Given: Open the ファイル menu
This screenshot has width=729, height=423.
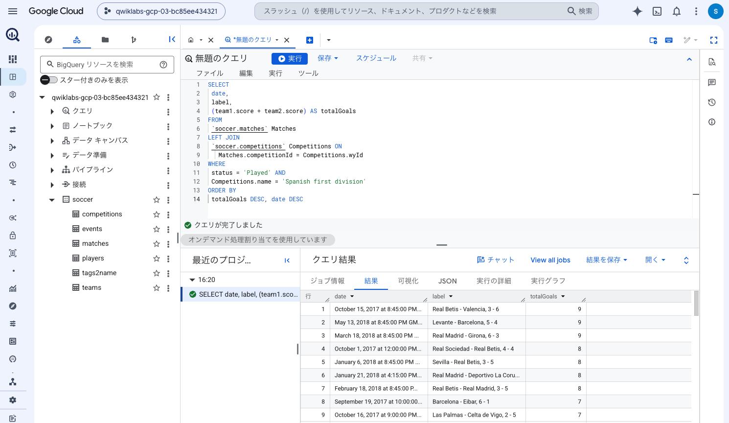Looking at the screenshot, I should pyautogui.click(x=210, y=73).
